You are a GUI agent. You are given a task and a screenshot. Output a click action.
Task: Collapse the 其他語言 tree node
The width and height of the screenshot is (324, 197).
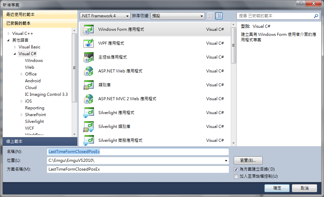pos(8,40)
